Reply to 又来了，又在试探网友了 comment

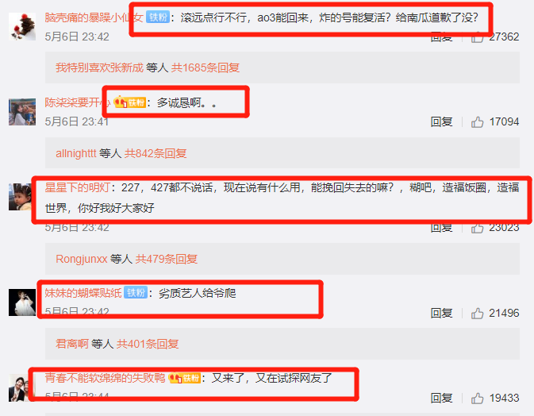pyautogui.click(x=441, y=398)
